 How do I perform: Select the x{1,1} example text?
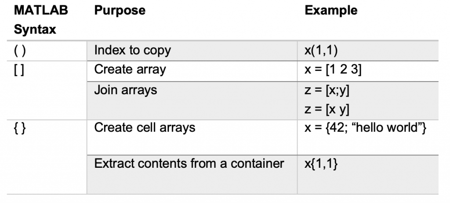pos(321,163)
